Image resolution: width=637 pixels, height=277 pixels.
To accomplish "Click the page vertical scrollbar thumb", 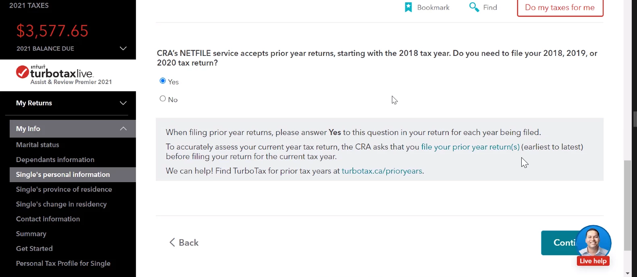I will point(627,205).
